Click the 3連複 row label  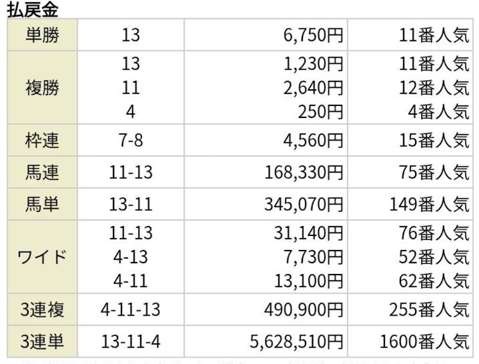43,310
